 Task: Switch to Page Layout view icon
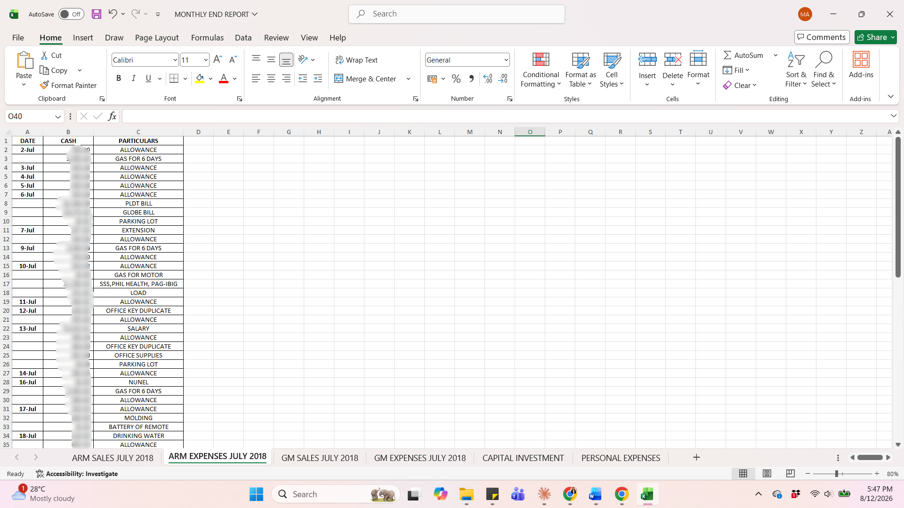(x=767, y=474)
